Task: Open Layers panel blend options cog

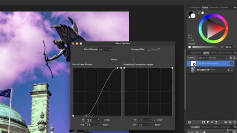Action: [x=231, y=58]
